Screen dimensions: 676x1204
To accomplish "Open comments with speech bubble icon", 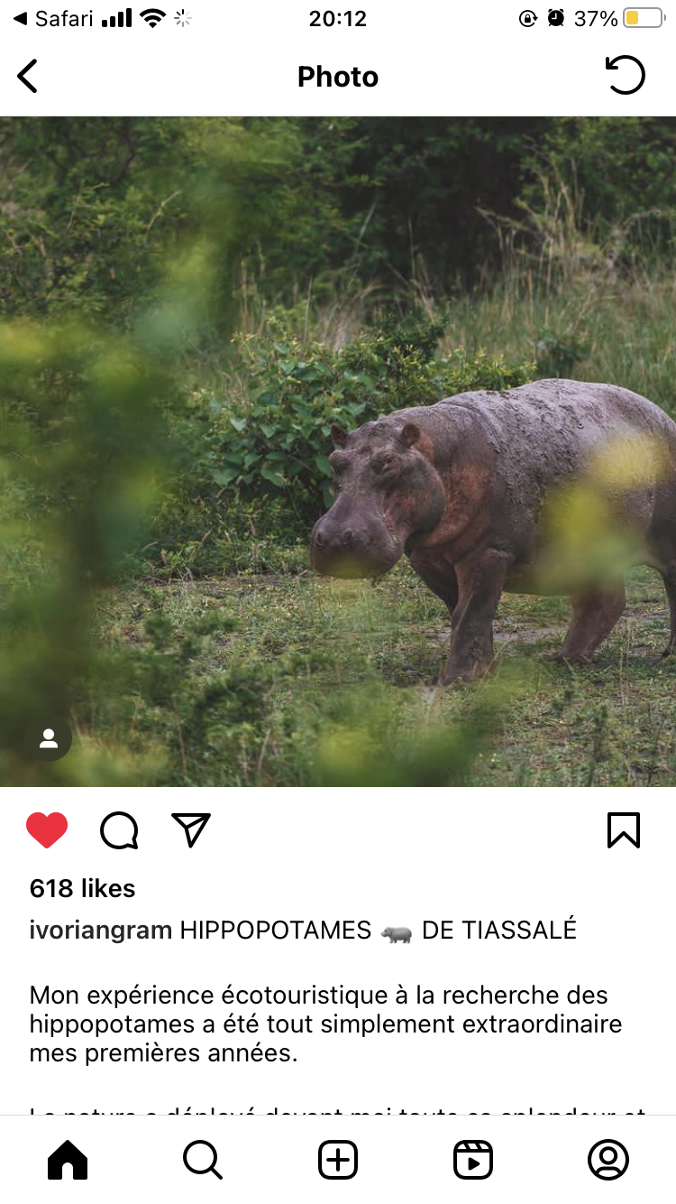I will 119,830.
